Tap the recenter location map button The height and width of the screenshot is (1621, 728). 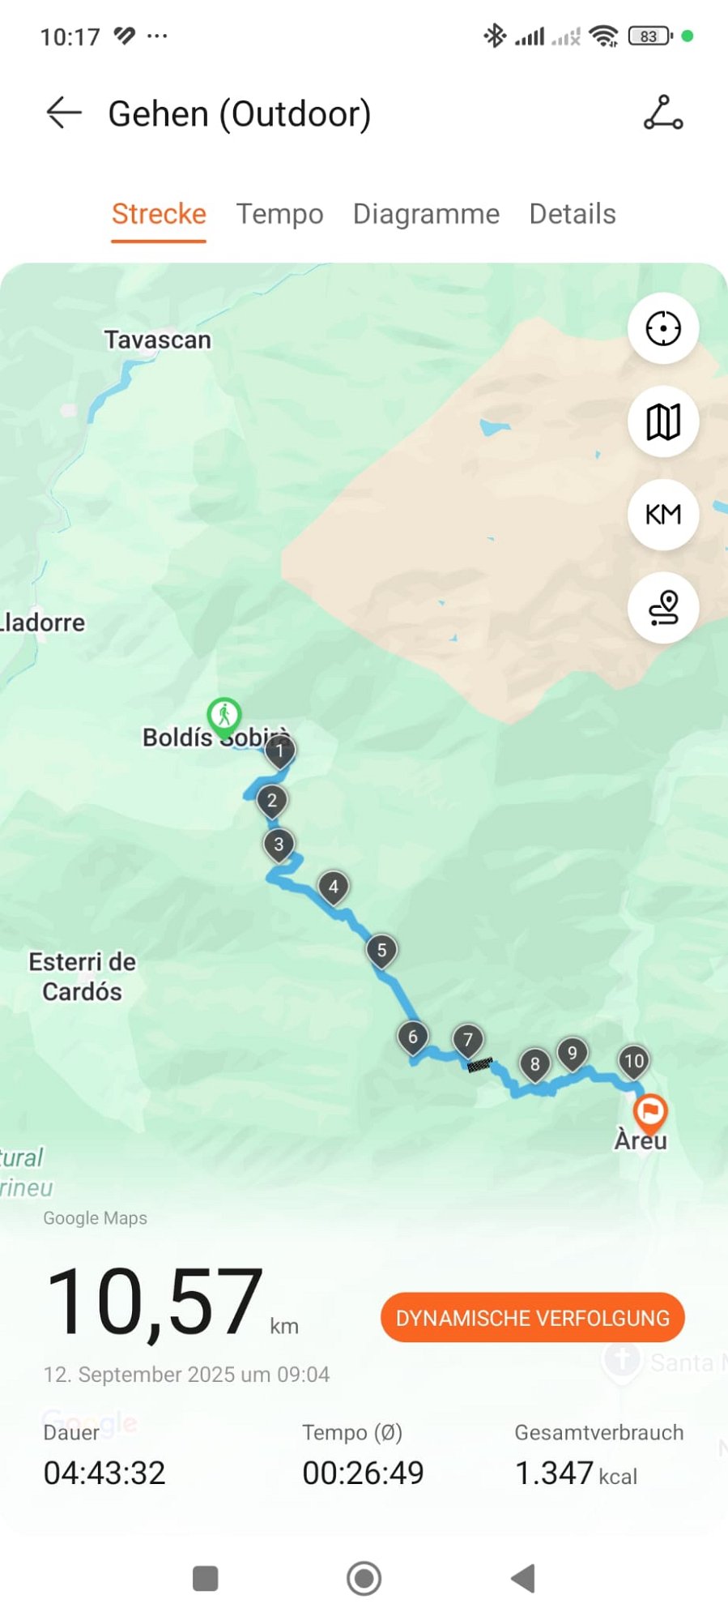click(x=663, y=328)
